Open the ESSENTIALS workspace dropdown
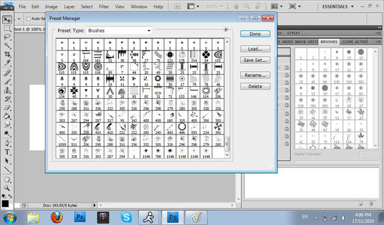384x225 pixels. [338, 7]
